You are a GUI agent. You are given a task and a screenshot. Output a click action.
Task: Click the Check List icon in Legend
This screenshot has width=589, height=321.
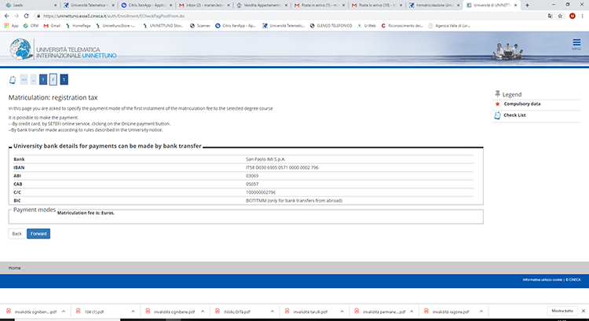click(497, 115)
